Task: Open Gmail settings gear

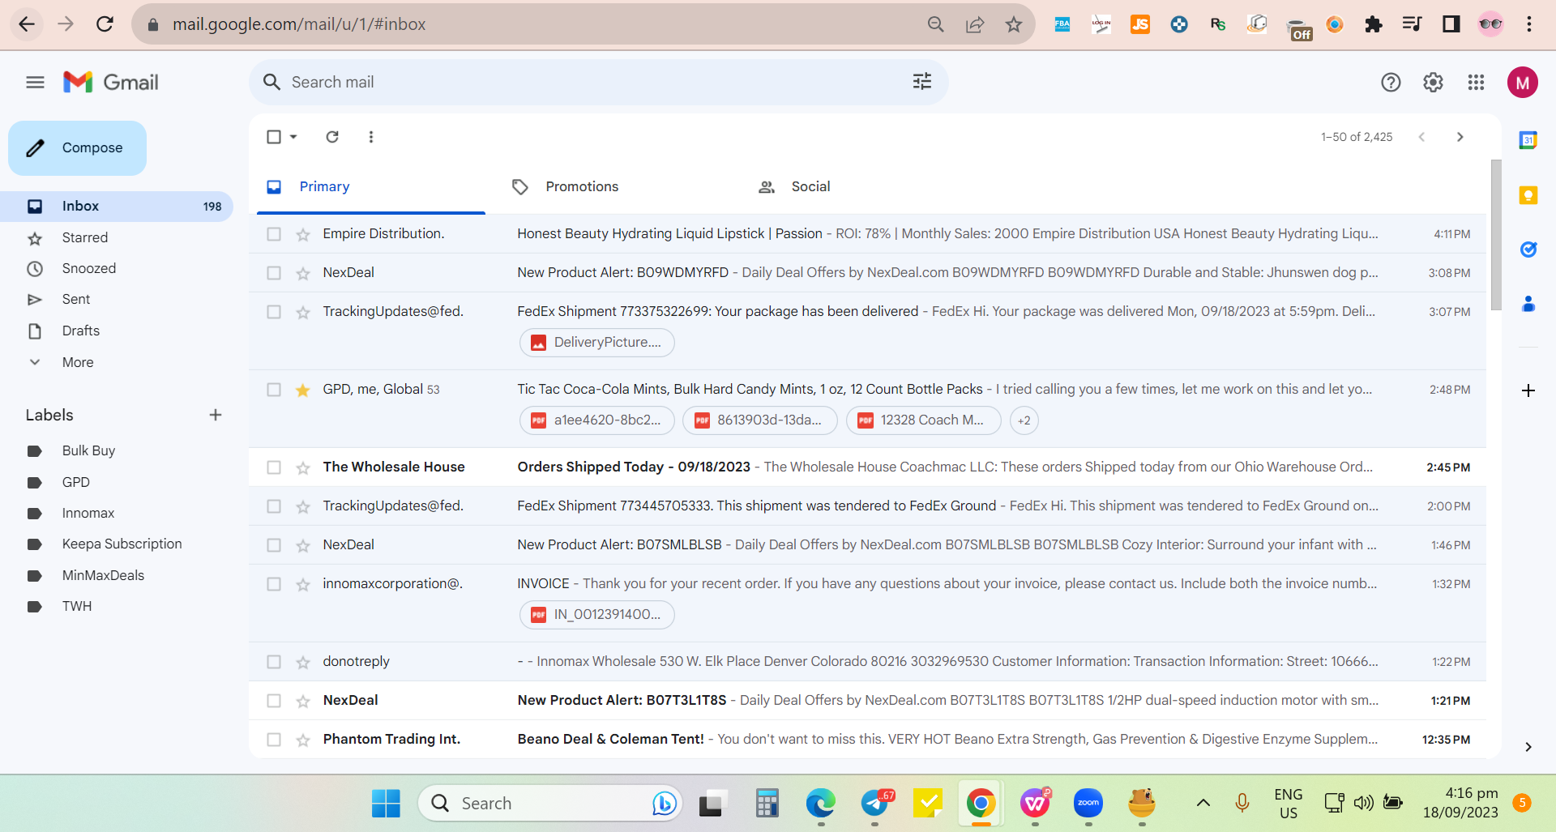Action: [1433, 82]
